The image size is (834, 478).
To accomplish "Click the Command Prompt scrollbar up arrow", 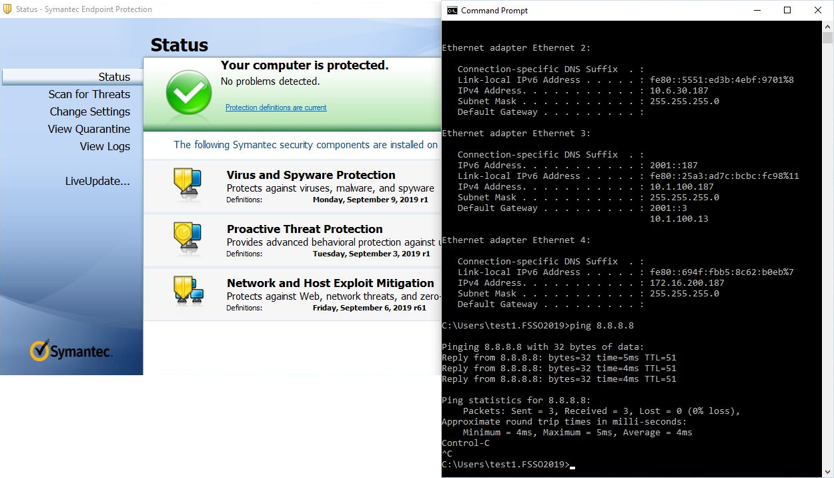I will point(827,26).
